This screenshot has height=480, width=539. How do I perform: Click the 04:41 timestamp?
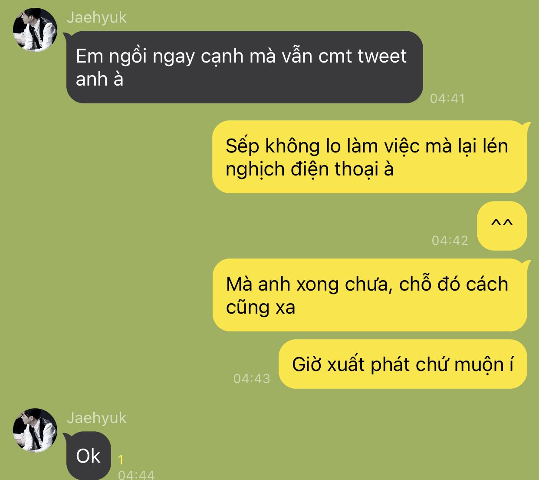tap(447, 99)
